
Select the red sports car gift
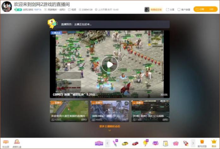pos(135,143)
